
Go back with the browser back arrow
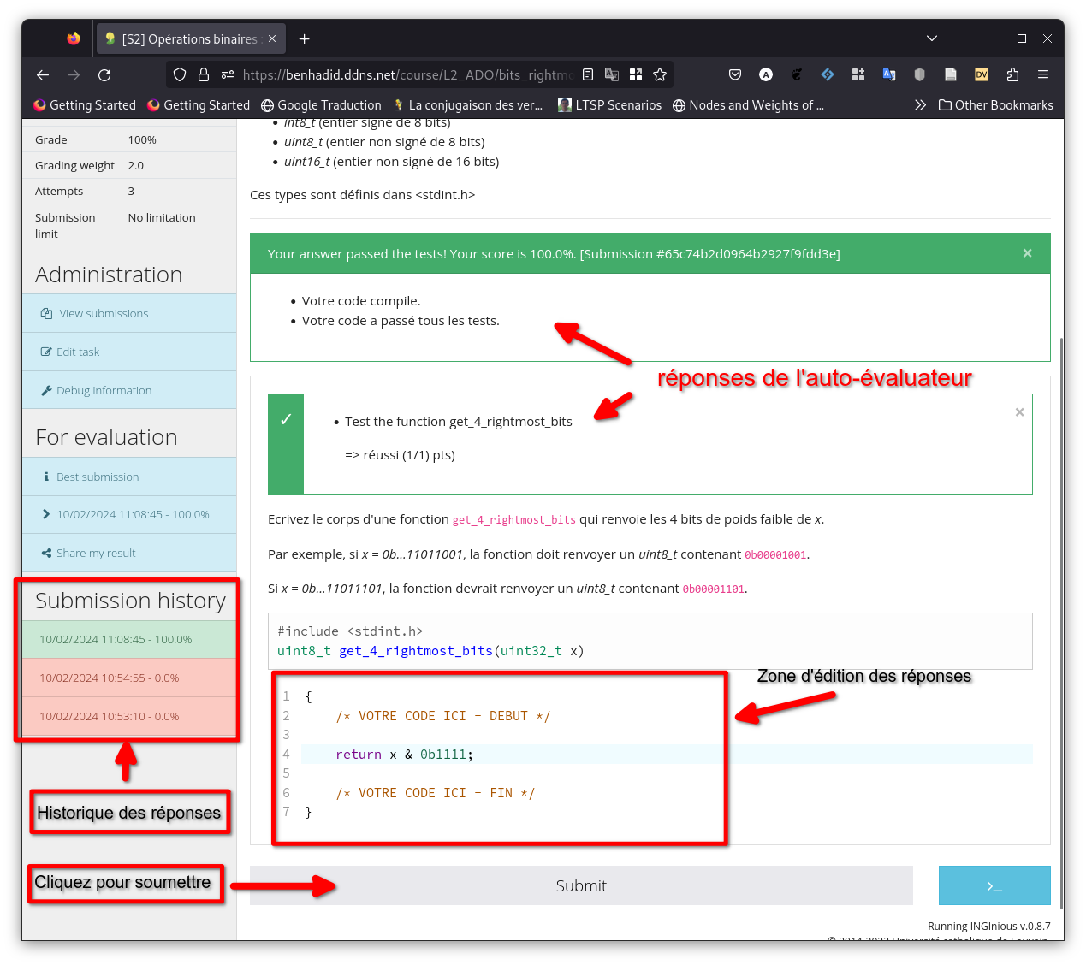point(43,75)
